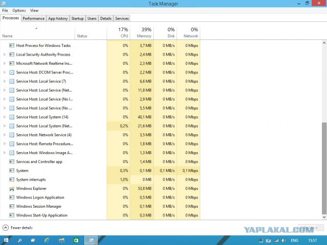Open File Explorer from the taskbar
This screenshot has height=245, width=327.
point(61,240)
